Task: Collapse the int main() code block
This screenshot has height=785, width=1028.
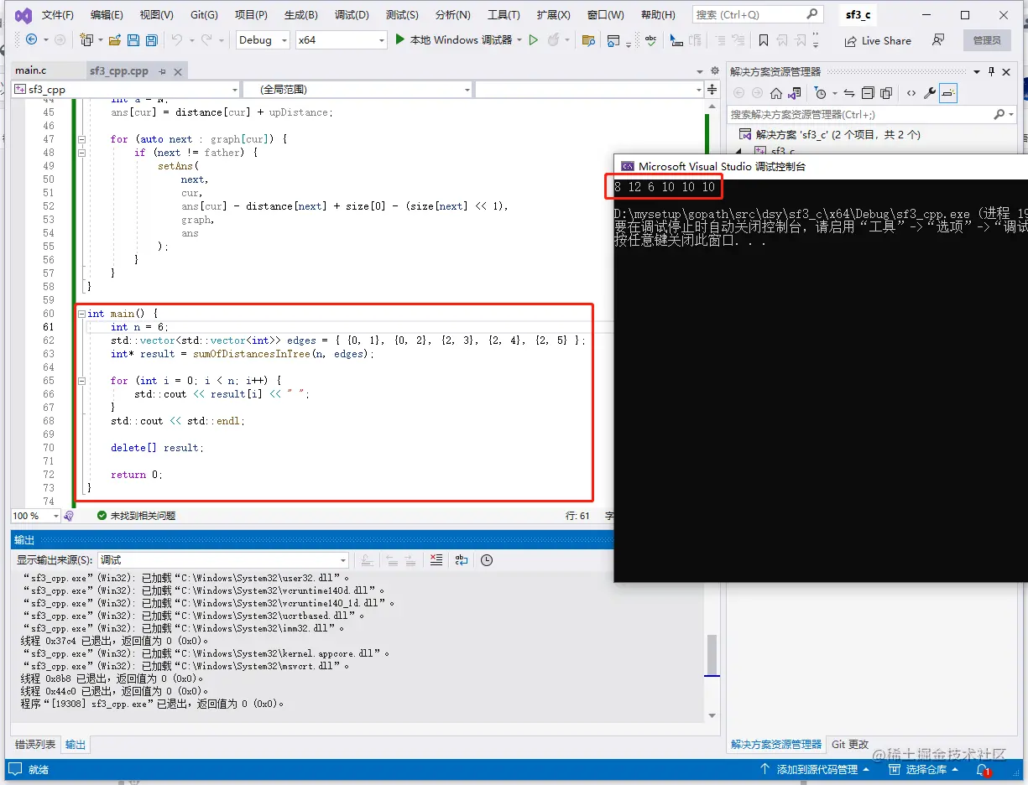Action: coord(81,314)
